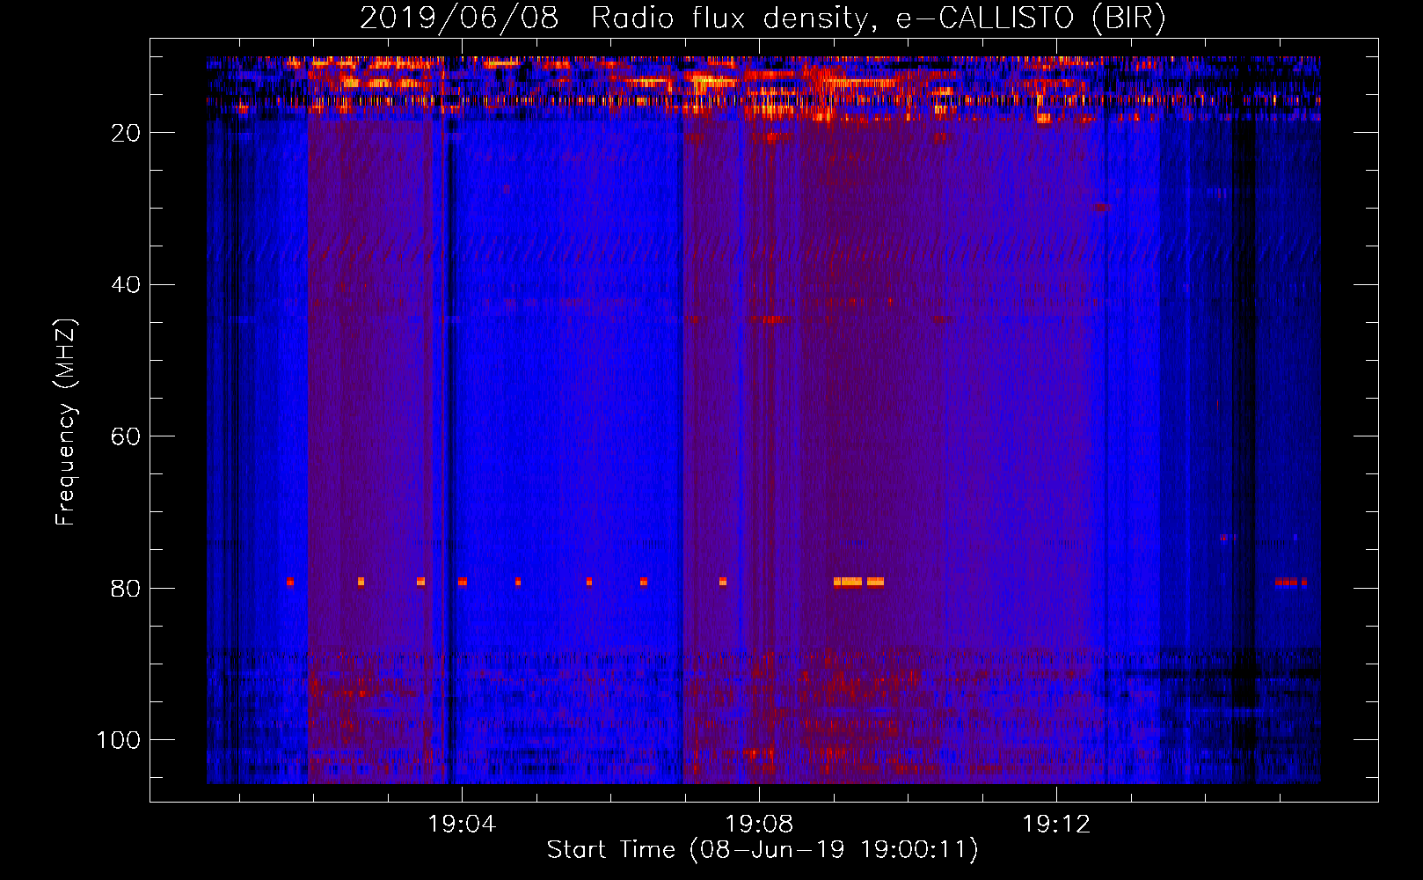1423x880 pixels.
Task: Click the 19:04 time tick label
Action: click(462, 824)
